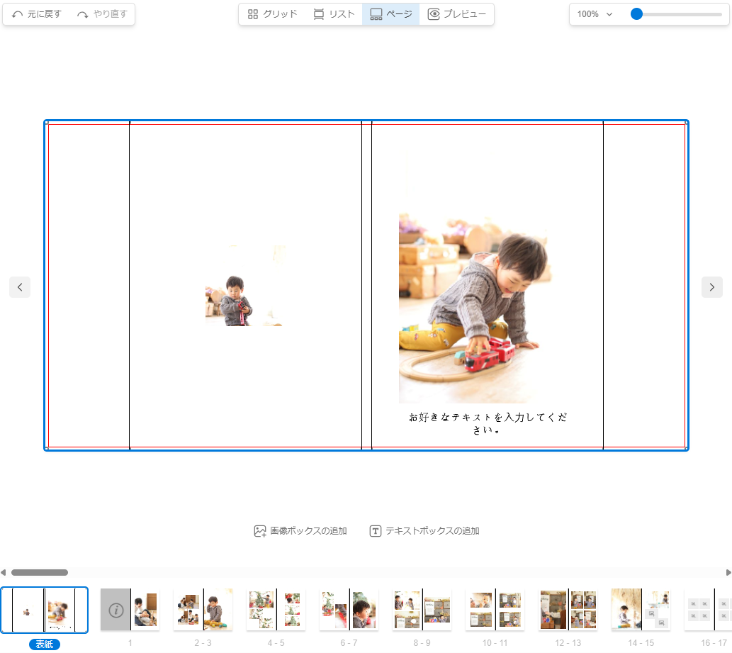The height and width of the screenshot is (653, 732).
Task: Click the placeholder text below cover photo
Action: tap(488, 423)
